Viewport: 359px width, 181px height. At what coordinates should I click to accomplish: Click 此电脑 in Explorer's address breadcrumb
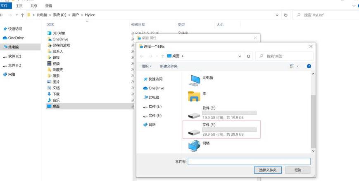[42, 15]
